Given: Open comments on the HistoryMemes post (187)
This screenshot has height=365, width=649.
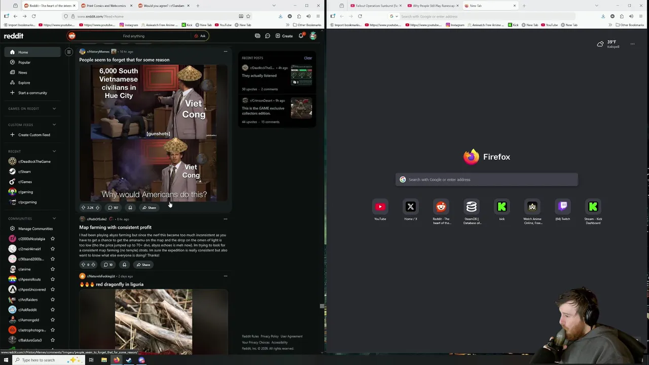Looking at the screenshot, I should tap(113, 207).
